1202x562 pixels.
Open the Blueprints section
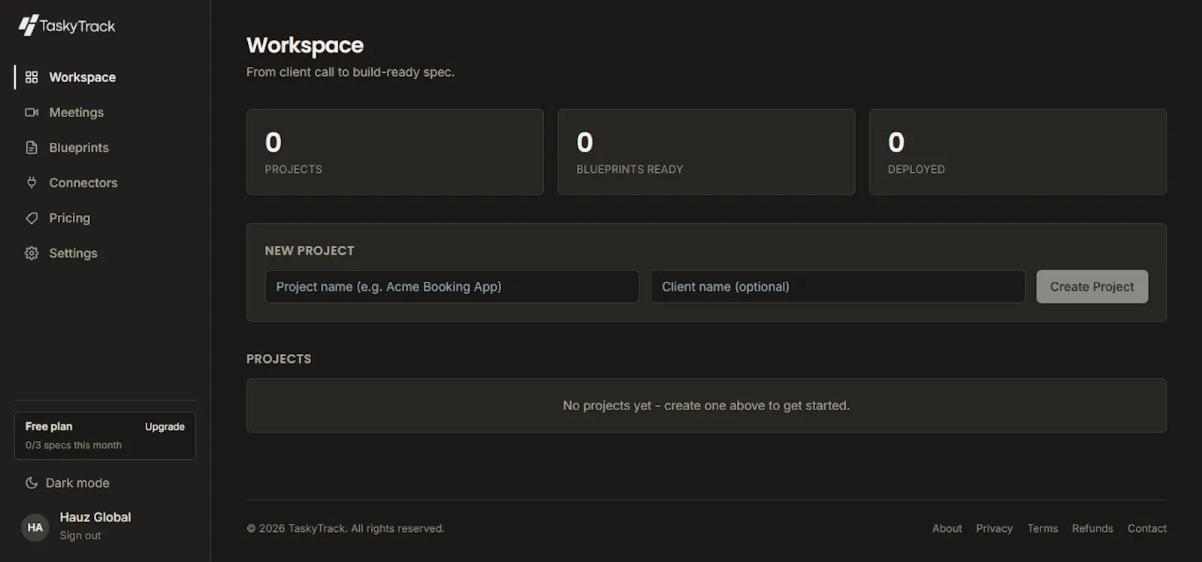click(105, 148)
